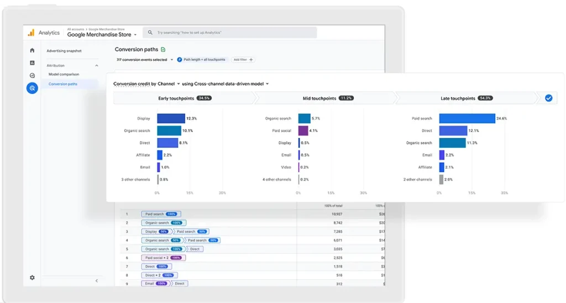The image size is (566, 303).
Task: Click Late Direct 12.1% bar
Action: point(453,130)
